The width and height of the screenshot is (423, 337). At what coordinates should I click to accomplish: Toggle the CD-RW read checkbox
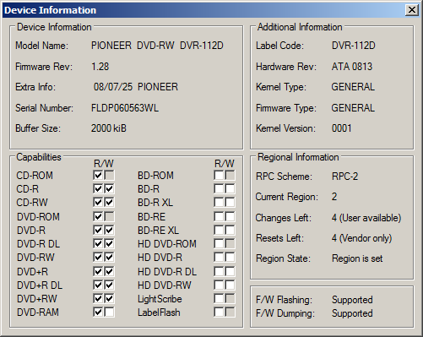point(98,202)
